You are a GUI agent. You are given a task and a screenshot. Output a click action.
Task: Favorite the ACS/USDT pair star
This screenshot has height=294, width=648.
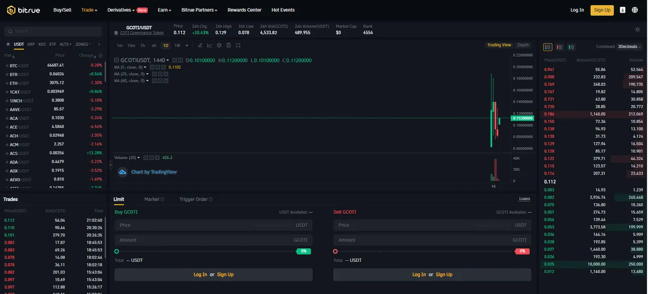[7, 153]
